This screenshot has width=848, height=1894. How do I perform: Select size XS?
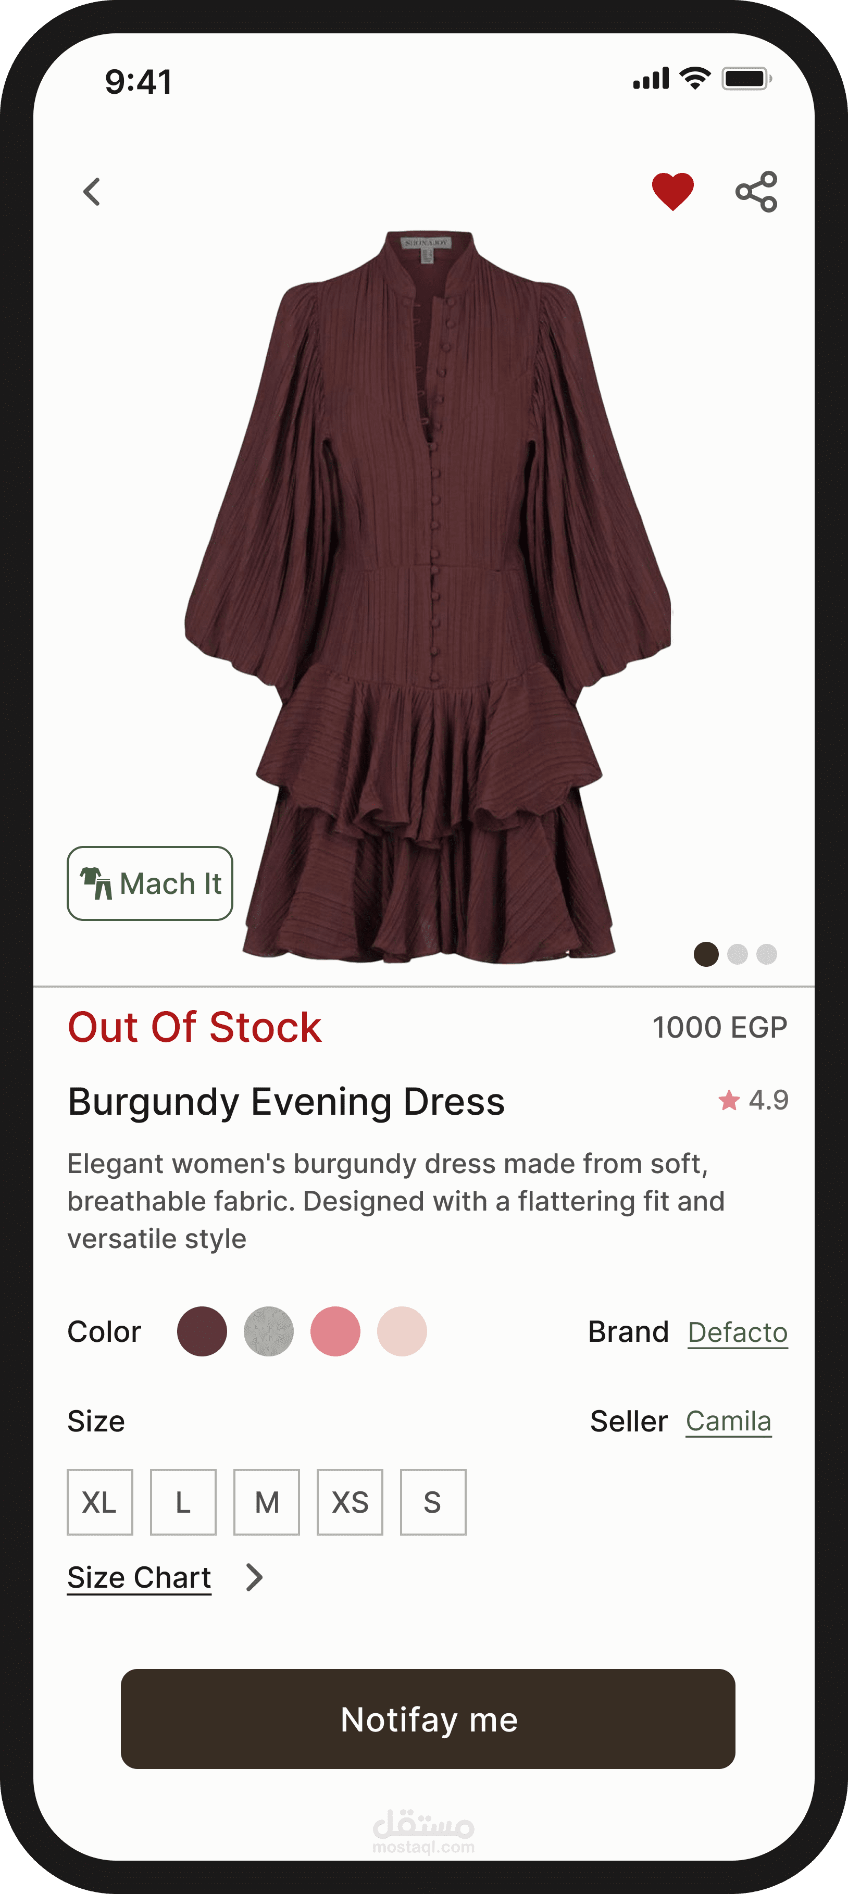[x=350, y=1502]
